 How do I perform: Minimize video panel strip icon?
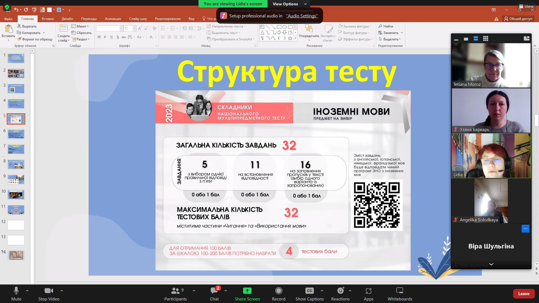[x=456, y=40]
